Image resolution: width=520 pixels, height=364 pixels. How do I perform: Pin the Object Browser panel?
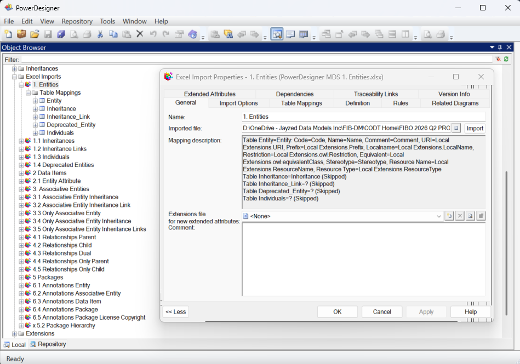pos(500,48)
